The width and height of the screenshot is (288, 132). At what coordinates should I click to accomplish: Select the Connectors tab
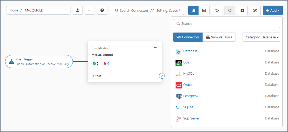(188, 37)
